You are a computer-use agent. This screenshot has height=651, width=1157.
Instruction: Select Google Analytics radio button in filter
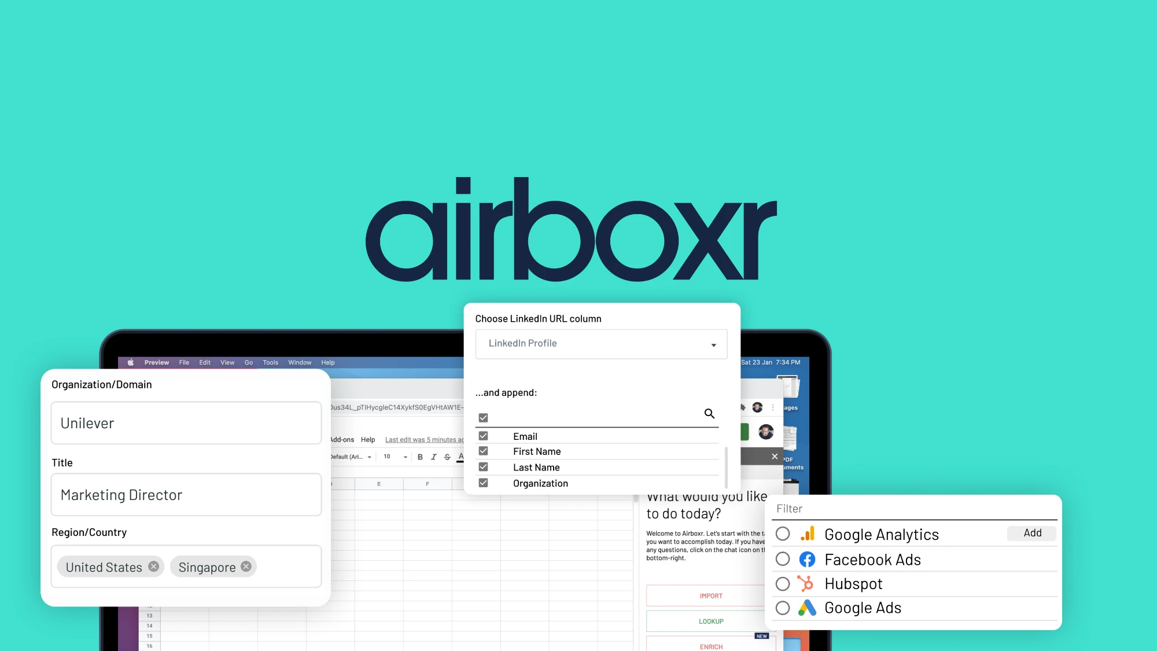[782, 534]
